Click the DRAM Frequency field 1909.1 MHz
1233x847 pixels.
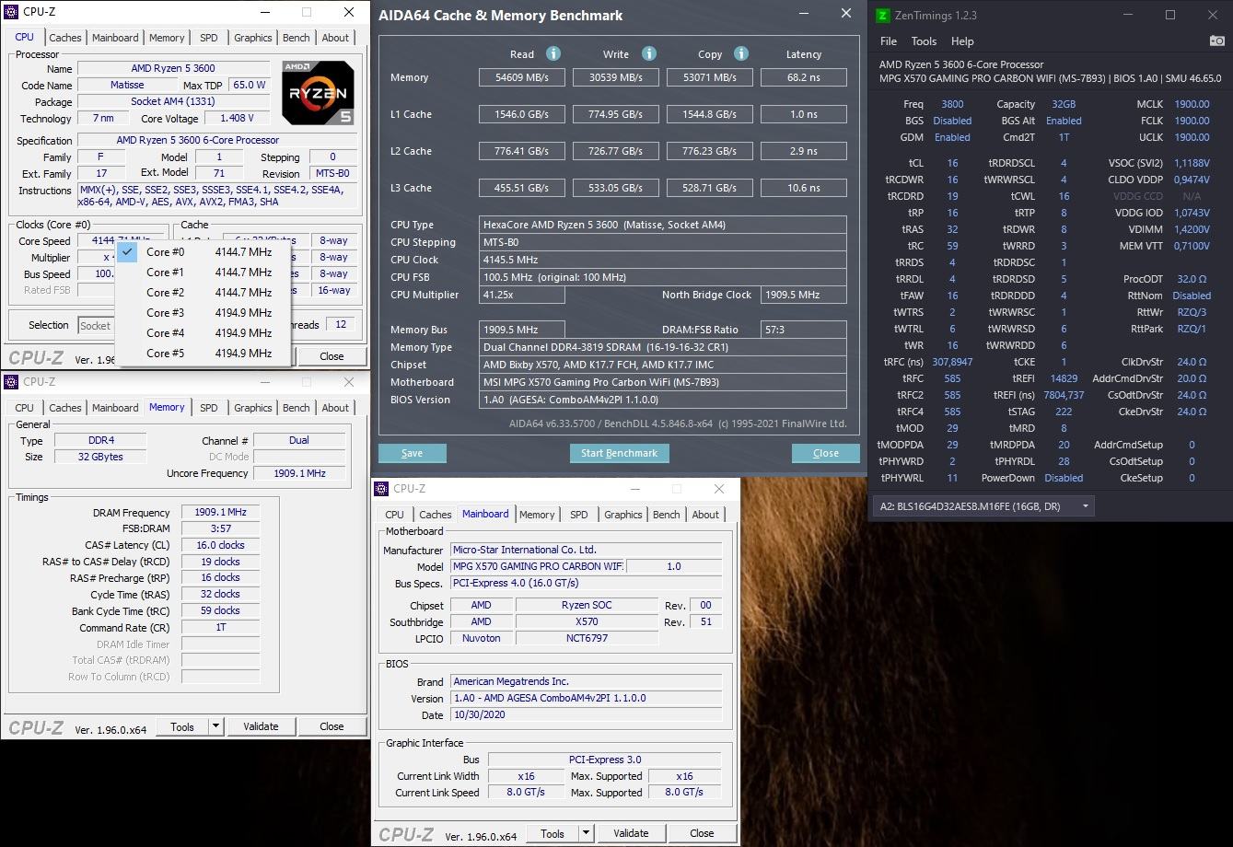point(220,513)
